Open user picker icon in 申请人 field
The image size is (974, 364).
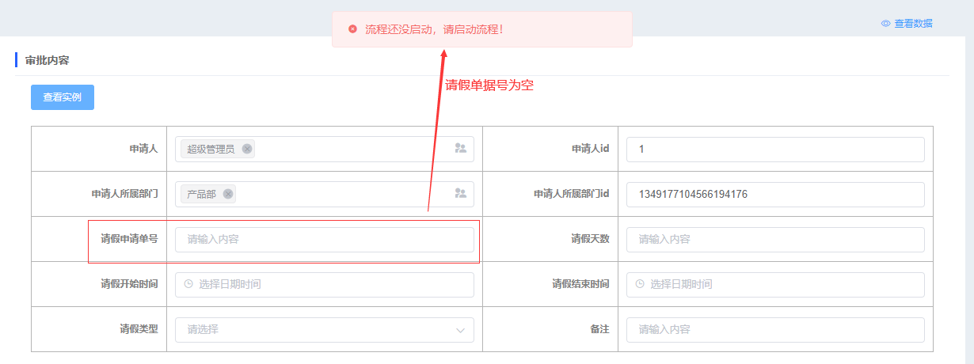click(x=461, y=148)
